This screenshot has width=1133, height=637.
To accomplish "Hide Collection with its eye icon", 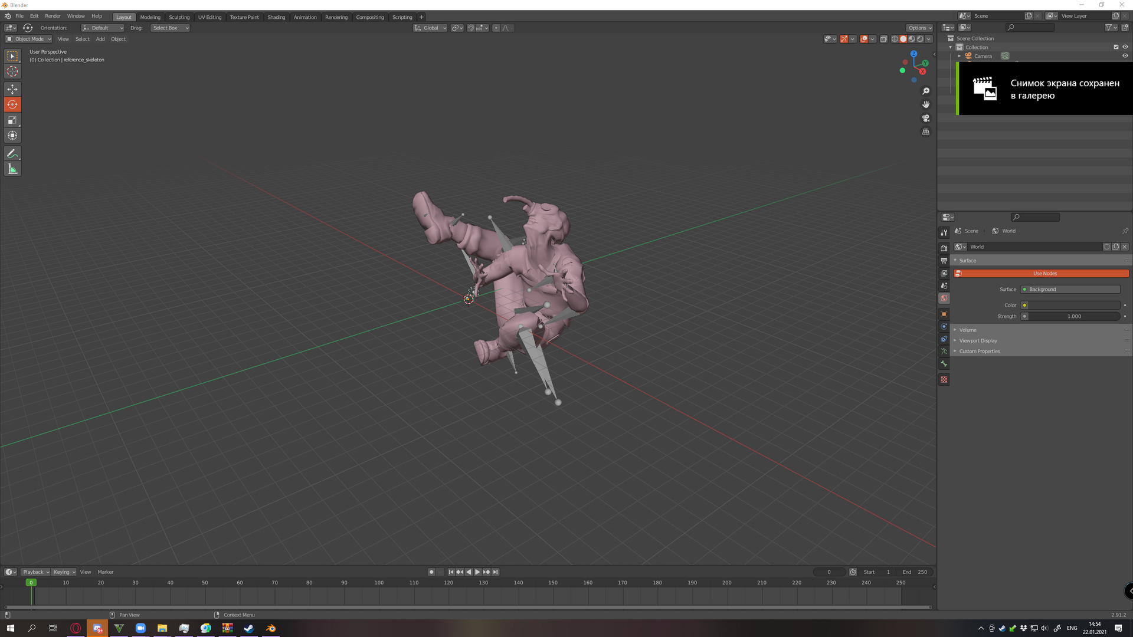I will click(x=1125, y=47).
